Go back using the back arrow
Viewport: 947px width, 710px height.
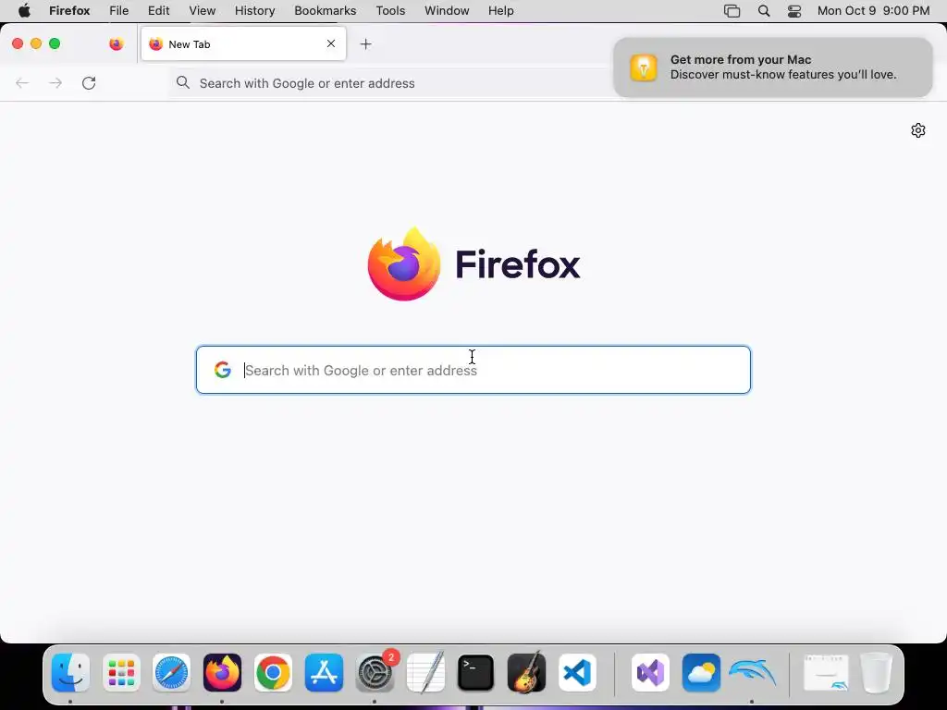click(x=22, y=82)
